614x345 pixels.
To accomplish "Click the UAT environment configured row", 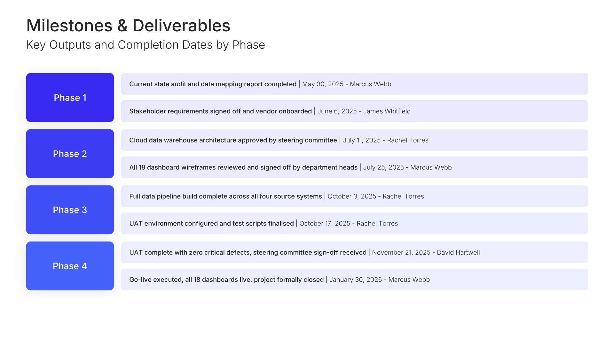I will pos(354,223).
